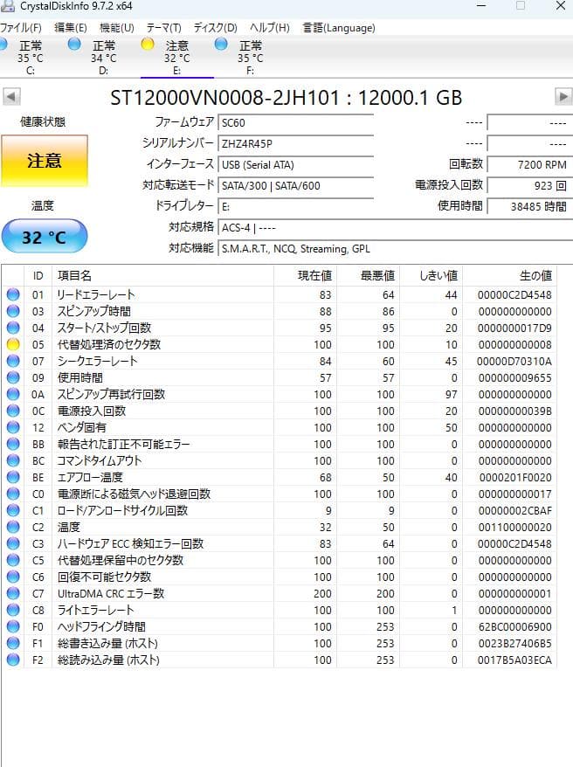
Task: Click the blue status icon for ID C5
Action: [x=13, y=561]
